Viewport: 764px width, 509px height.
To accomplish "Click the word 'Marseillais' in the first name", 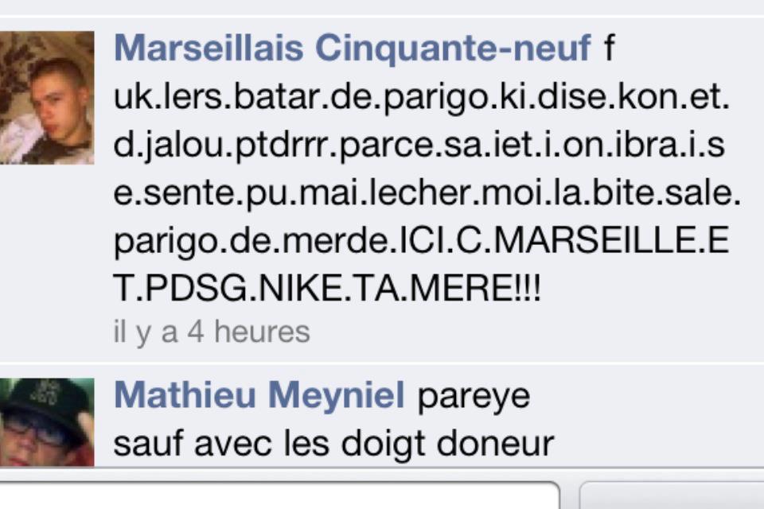I will pyautogui.click(x=209, y=49).
